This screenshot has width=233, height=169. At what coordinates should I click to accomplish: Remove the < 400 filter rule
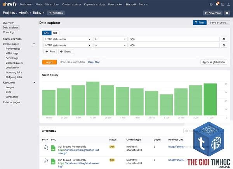(224, 45)
